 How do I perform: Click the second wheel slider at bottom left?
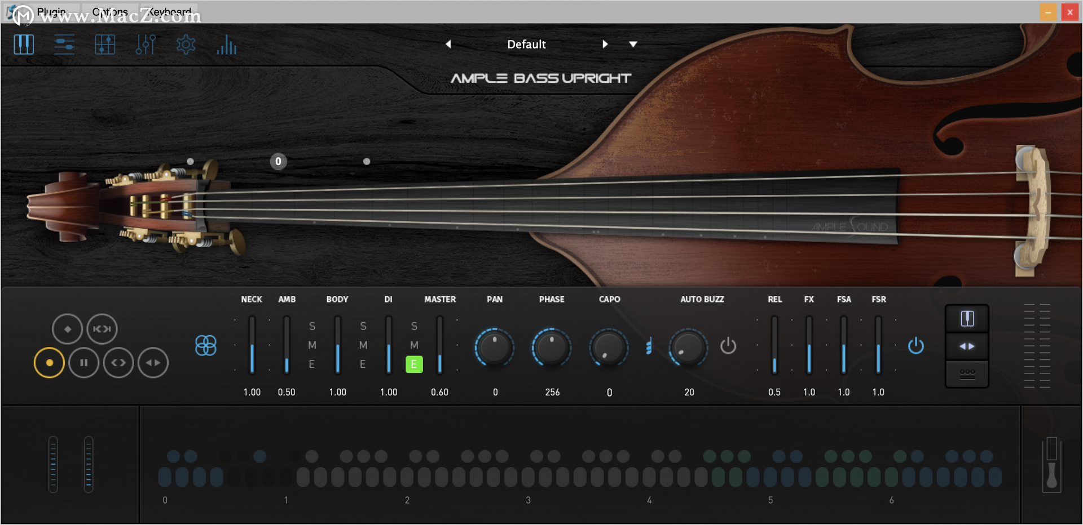click(x=89, y=464)
